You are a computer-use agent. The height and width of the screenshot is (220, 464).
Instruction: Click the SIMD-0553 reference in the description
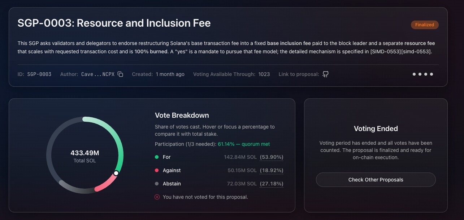click(x=401, y=51)
